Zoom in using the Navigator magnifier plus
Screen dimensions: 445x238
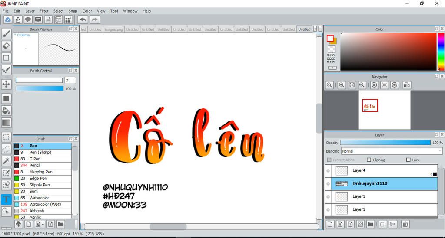[x=342, y=85]
